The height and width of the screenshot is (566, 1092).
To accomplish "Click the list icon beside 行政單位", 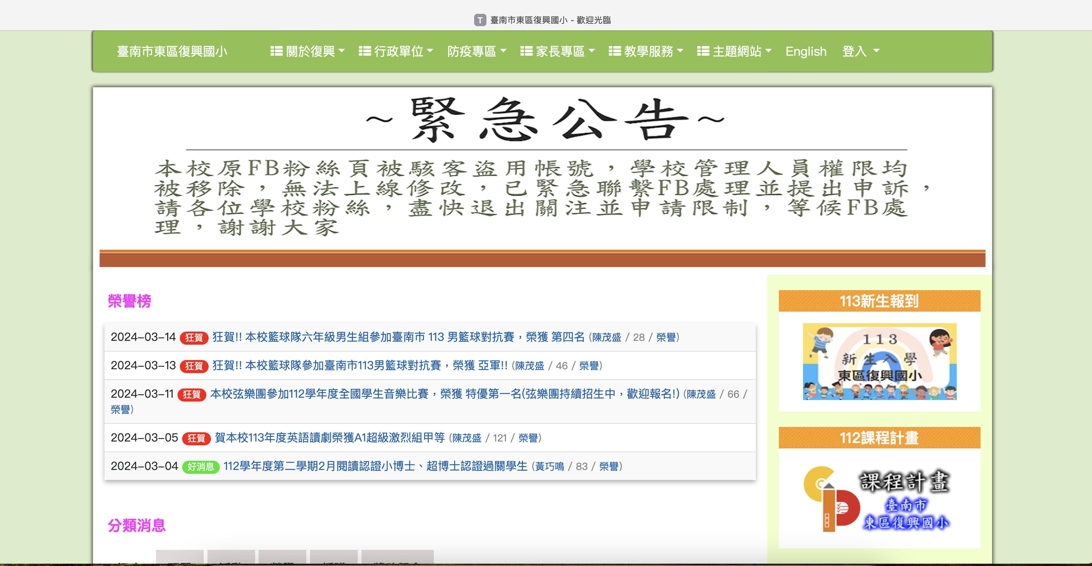I will click(x=365, y=51).
